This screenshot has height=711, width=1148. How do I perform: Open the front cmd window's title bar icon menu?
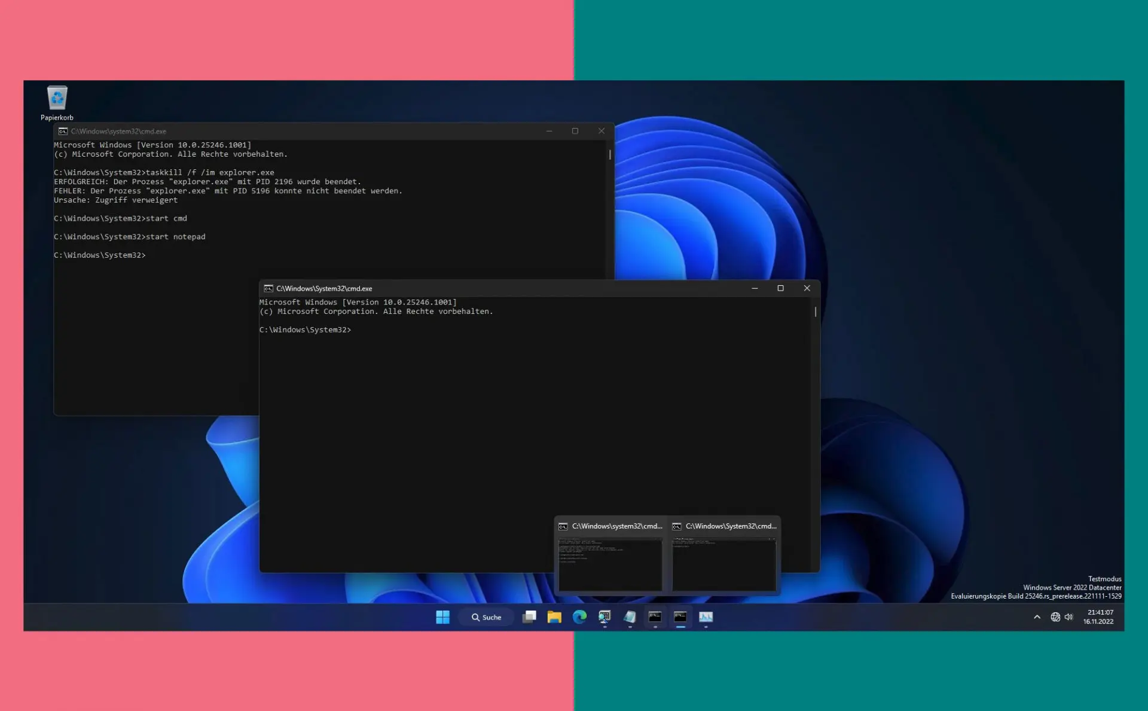(x=268, y=288)
